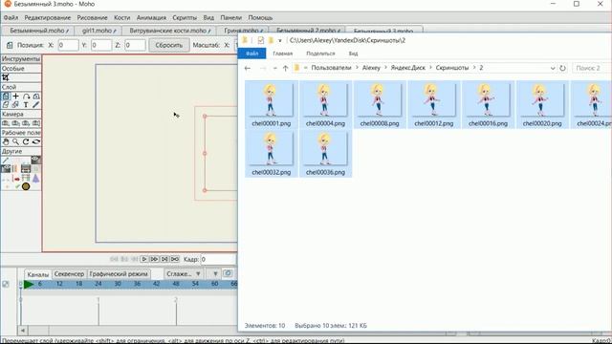Open the Редактирование menu
Viewport: 612px width, 344px height.
coord(48,17)
